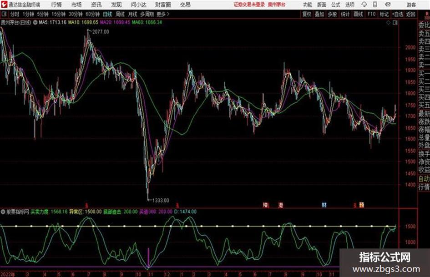The image size is (430, 277).
Task: Switch to the 分时 intraday view
Action: point(15,14)
